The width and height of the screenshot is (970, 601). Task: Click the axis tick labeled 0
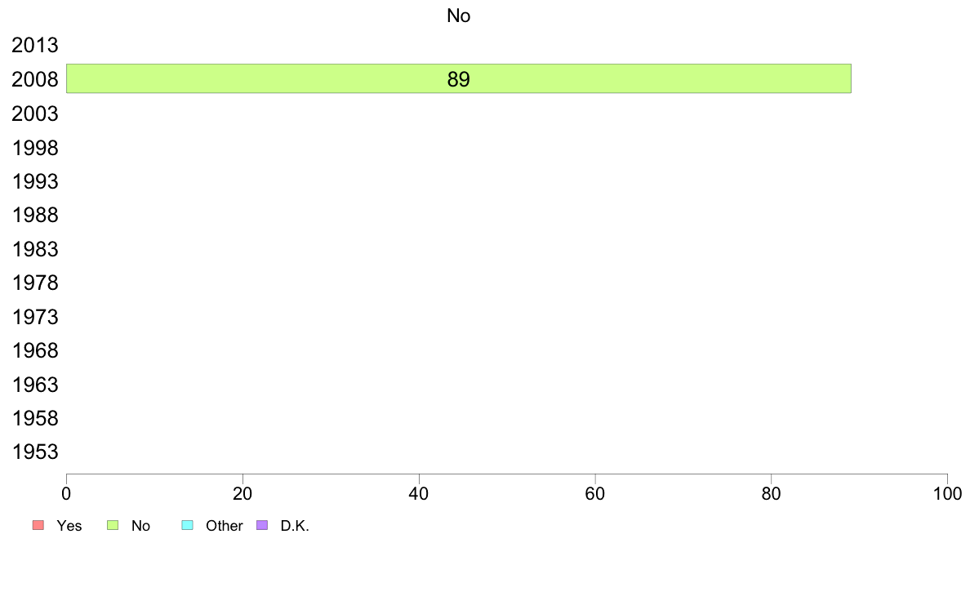pyautogui.click(x=66, y=493)
